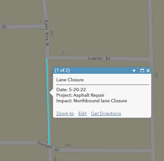
Task: Close the Lane Closure popup
Action: click(148, 70)
